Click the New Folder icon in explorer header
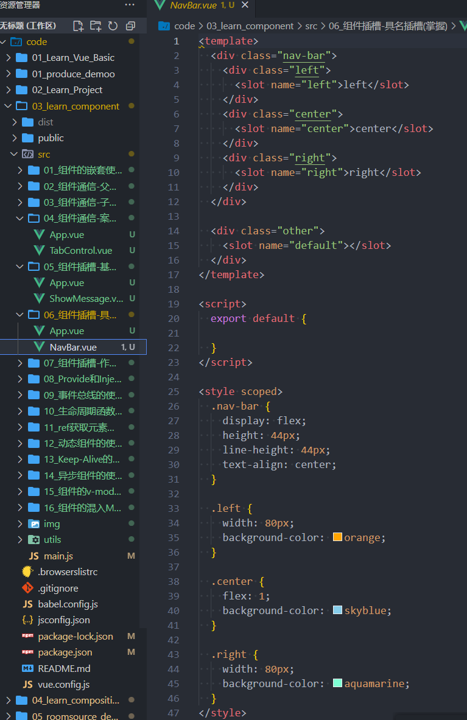Viewport: 467px width, 720px height. 96,26
